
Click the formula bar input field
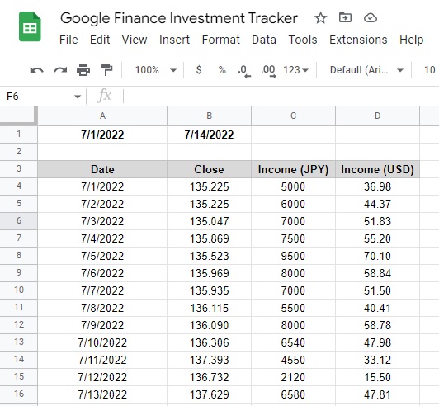click(x=281, y=97)
